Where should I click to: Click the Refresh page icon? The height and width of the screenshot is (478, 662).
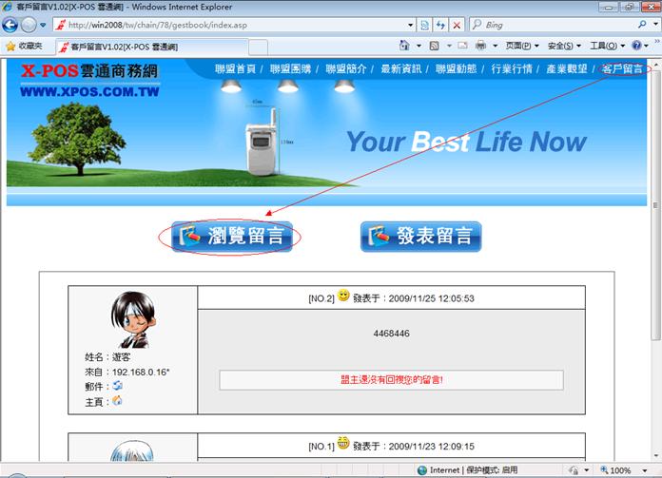point(438,25)
